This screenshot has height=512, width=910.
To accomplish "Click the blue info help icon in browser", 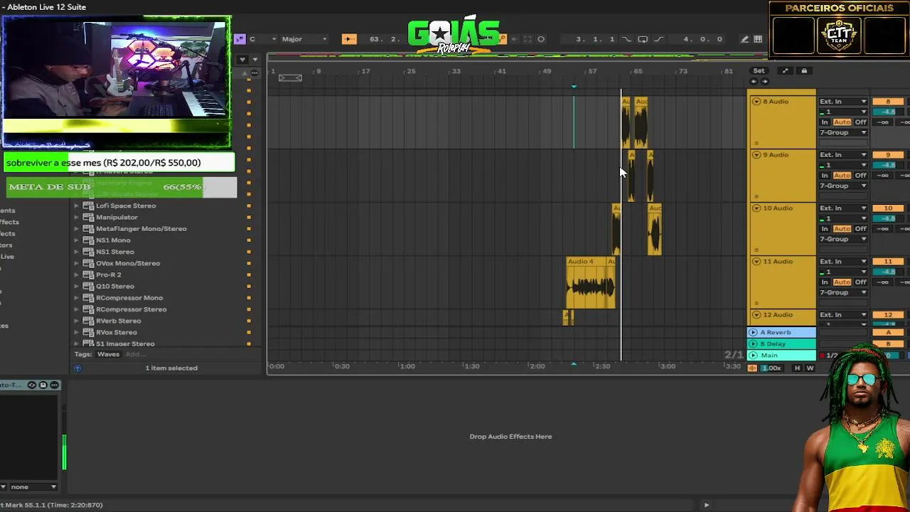I will coord(77,368).
